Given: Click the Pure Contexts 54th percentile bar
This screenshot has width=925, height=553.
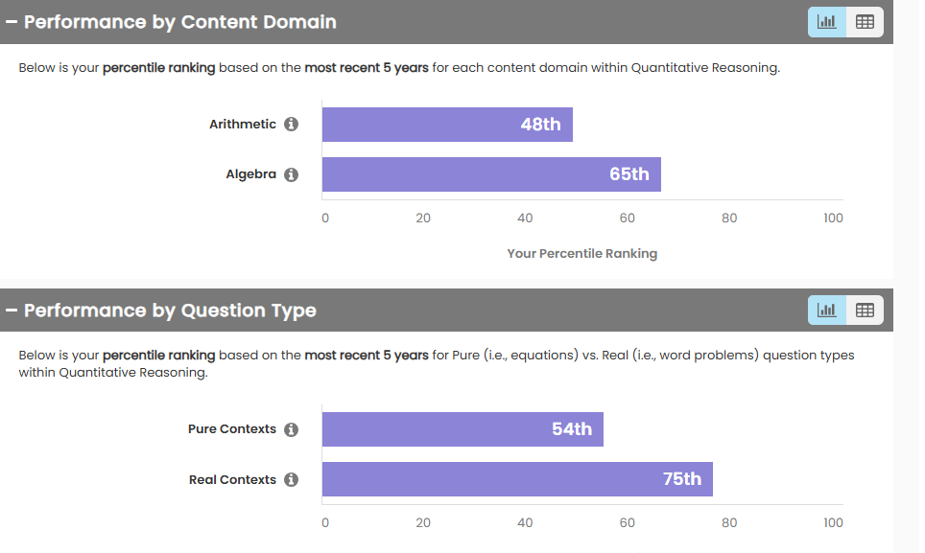Looking at the screenshot, I should tap(462, 429).
